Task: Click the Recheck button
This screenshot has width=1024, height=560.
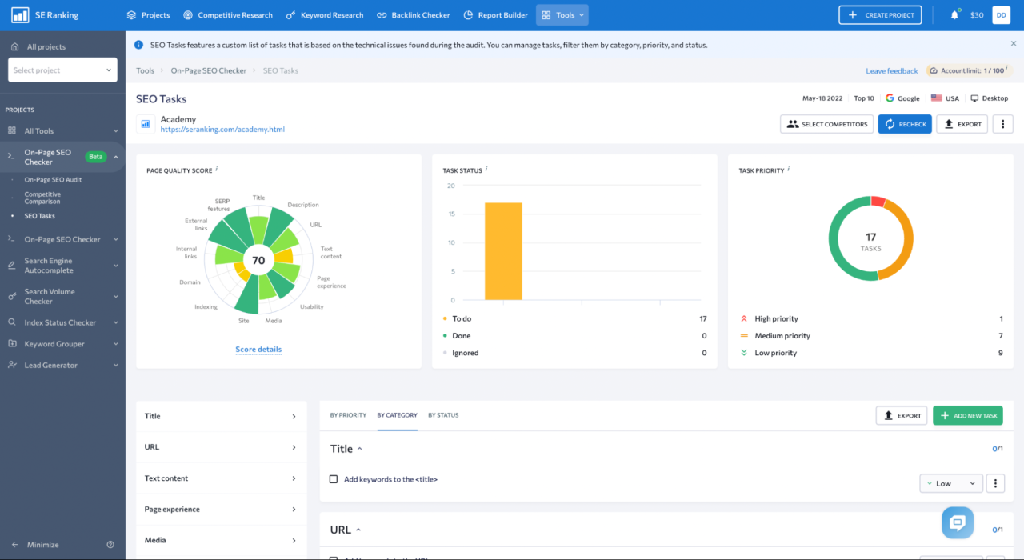Action: point(905,124)
